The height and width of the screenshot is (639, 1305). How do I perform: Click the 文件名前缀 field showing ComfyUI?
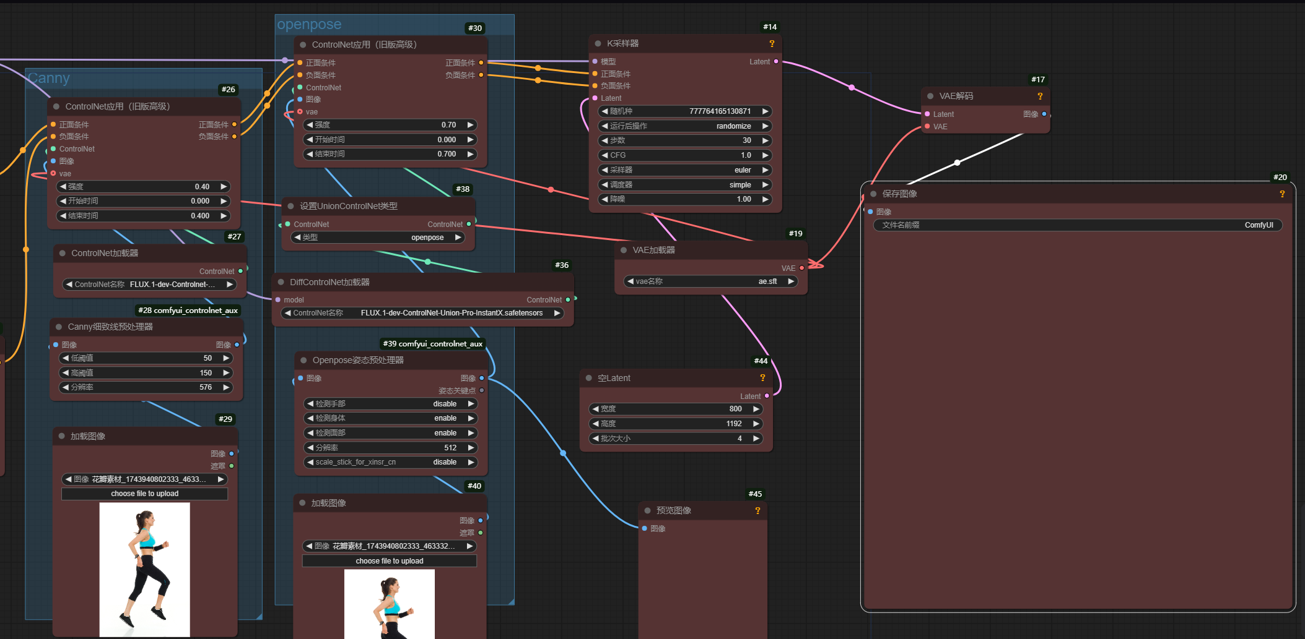[1078, 225]
